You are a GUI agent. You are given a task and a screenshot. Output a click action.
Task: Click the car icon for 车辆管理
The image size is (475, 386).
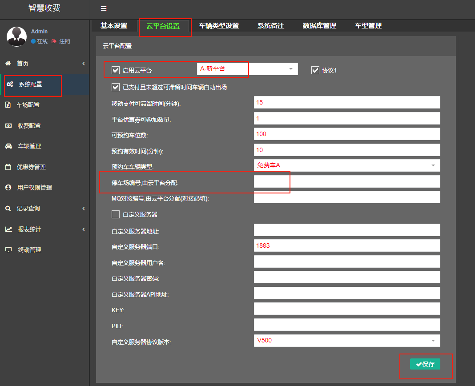pos(9,146)
